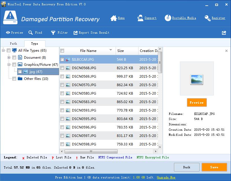Select the Type tab
The image size is (231, 181).
35,44
